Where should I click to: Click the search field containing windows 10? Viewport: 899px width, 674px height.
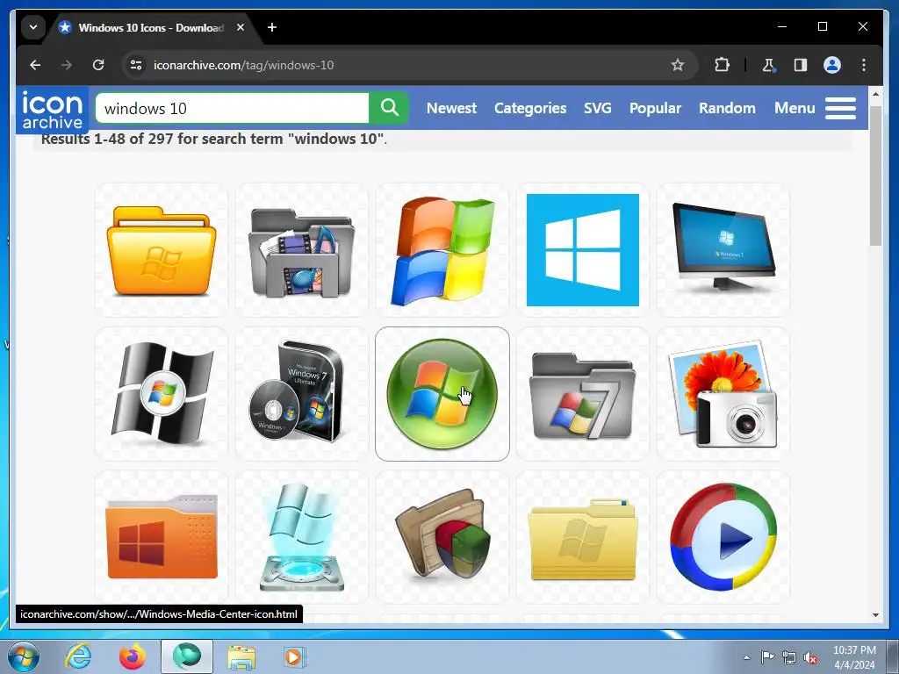pyautogui.click(x=232, y=108)
